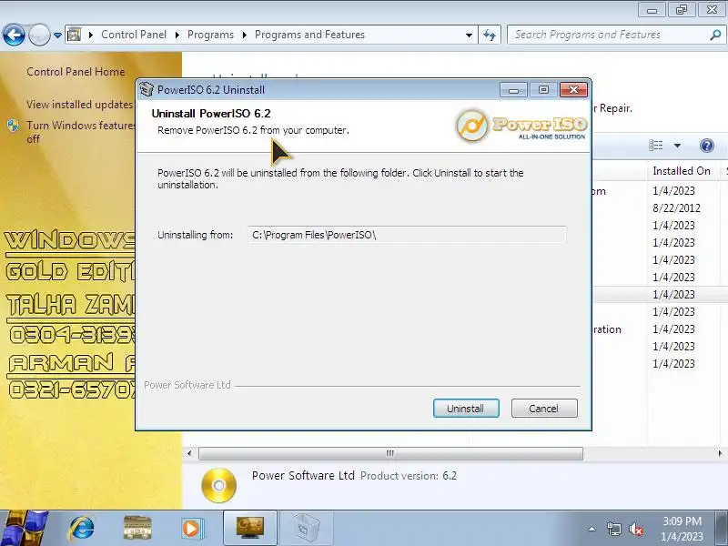Click the gold disc PowerISO icon in details pane
Screen dimensions: 728x546
tap(218, 485)
